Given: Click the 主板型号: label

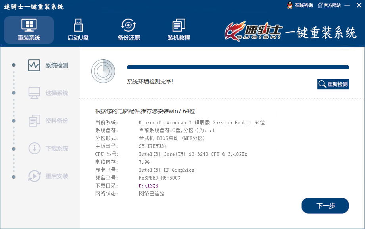Looking at the screenshot, I should (x=107, y=146).
